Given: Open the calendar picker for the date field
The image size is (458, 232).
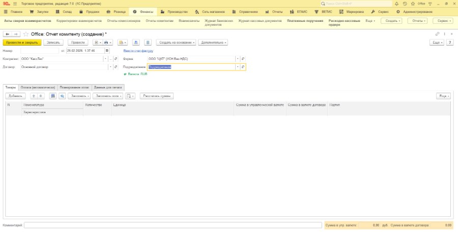Looking at the screenshot, I should (x=107, y=51).
